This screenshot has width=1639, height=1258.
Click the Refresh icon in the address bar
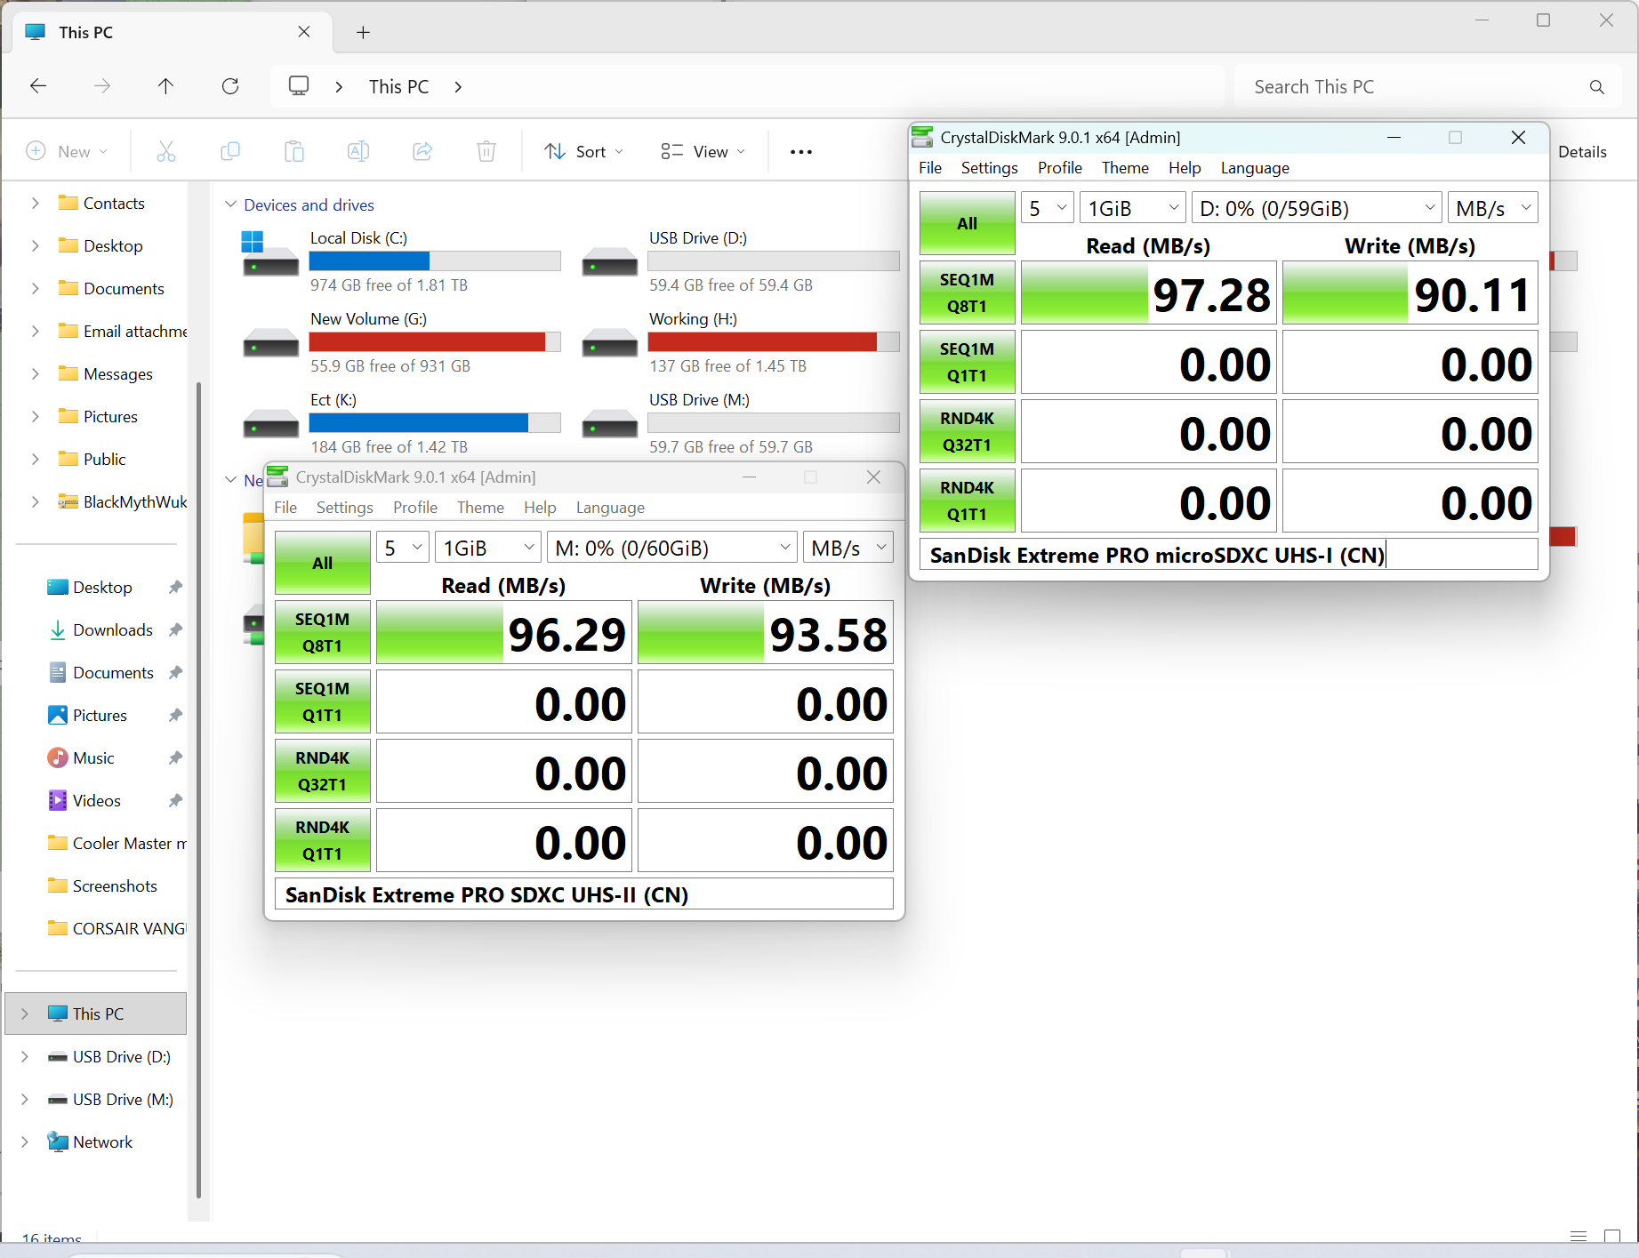[x=230, y=85]
